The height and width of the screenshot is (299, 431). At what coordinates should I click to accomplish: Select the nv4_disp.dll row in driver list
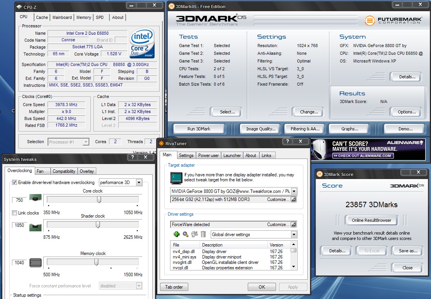point(230,252)
